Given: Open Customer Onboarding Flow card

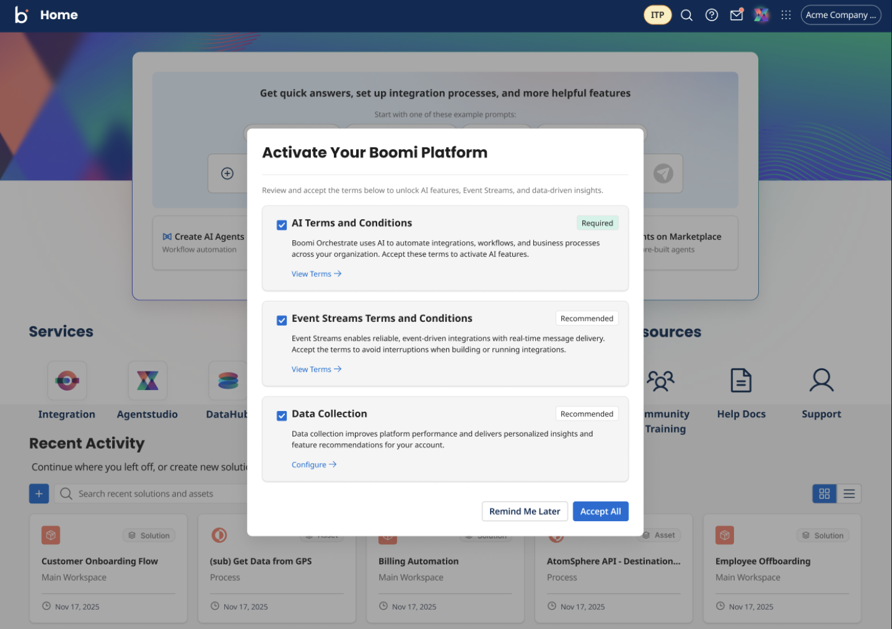Looking at the screenshot, I should pyautogui.click(x=108, y=568).
